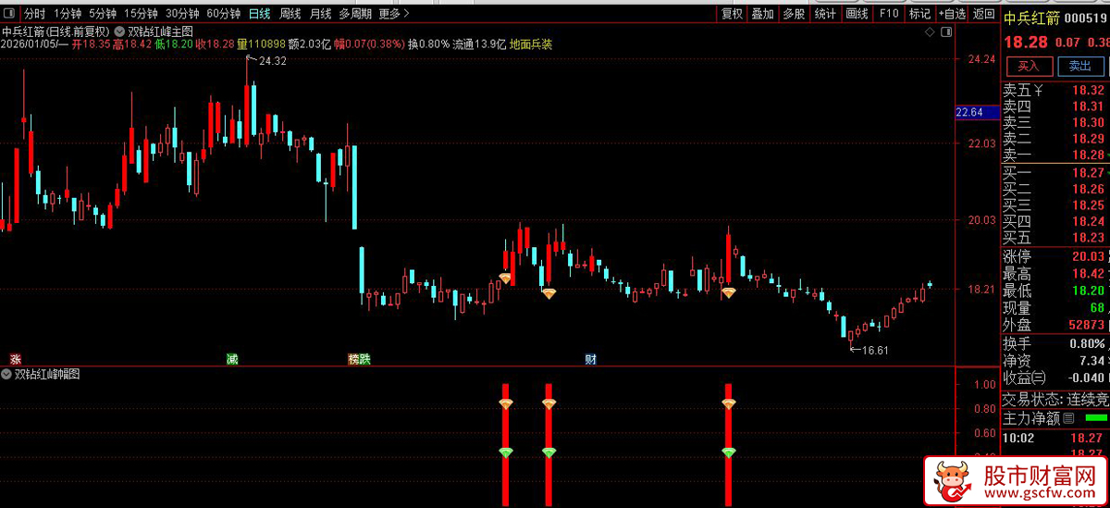Click the 涨 event marker

[14, 358]
